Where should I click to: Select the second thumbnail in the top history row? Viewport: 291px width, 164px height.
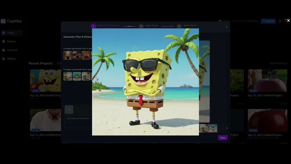(77, 55)
